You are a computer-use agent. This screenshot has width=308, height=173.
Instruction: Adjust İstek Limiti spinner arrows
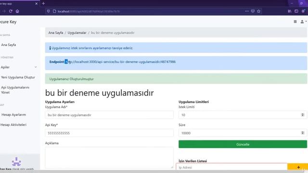(303, 115)
